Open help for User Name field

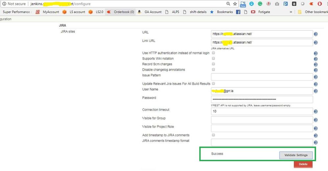tap(316, 91)
